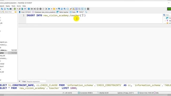Screen dimensions: 171x96
Task: Open the Help menu
Action: pos(24,6)
